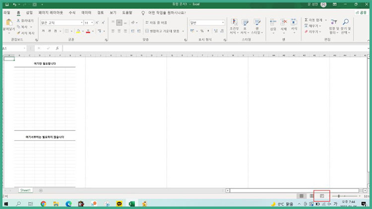Increase indent in alignment group
The image size is (372, 209).
[139, 31]
